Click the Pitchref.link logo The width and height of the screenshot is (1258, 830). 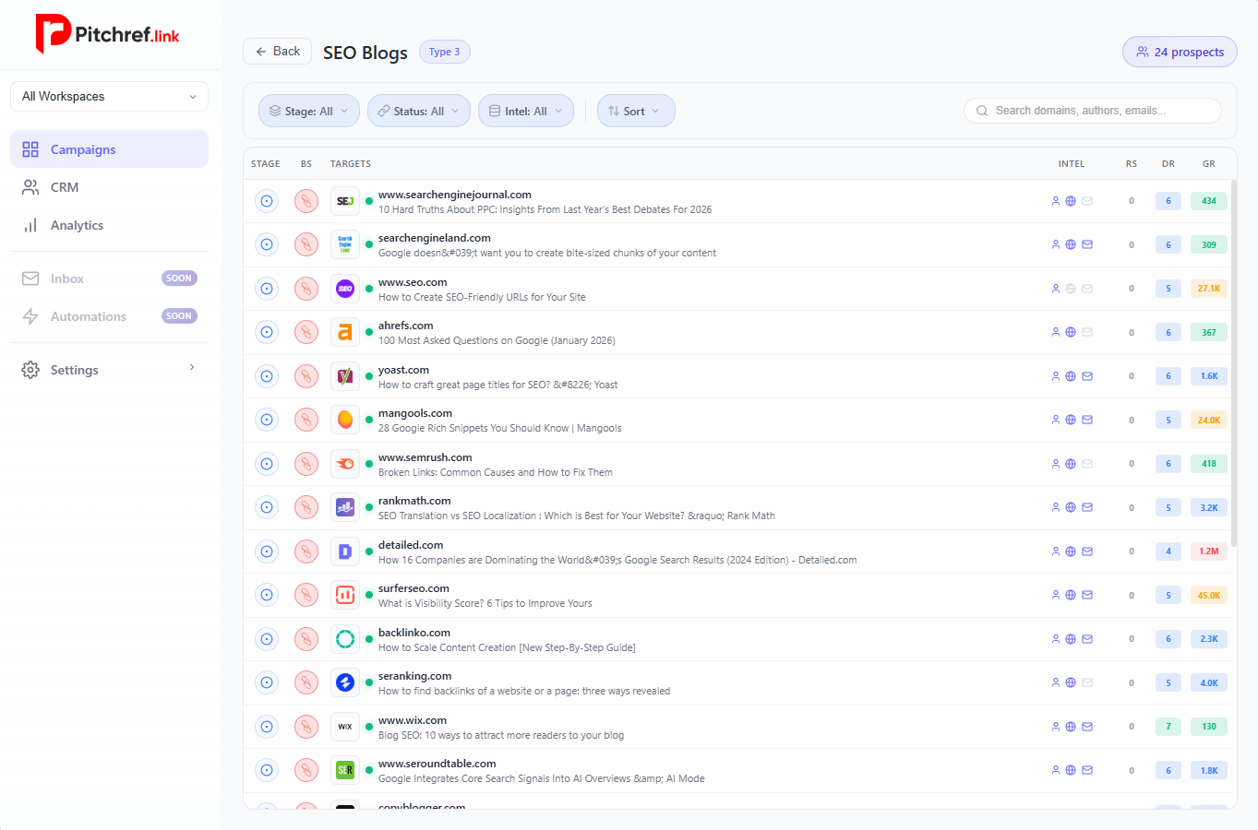(108, 34)
